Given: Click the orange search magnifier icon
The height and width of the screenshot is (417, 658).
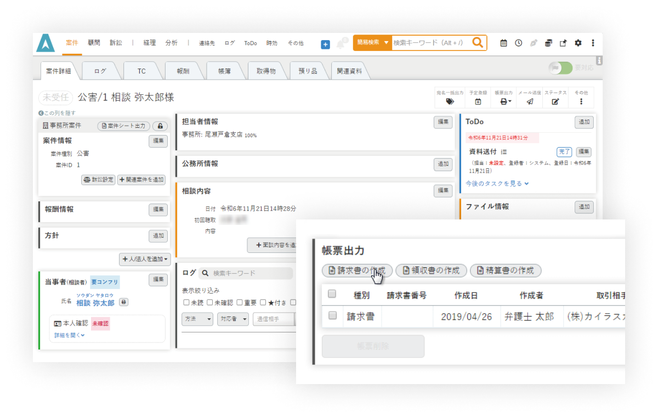Looking at the screenshot, I should pos(478,43).
